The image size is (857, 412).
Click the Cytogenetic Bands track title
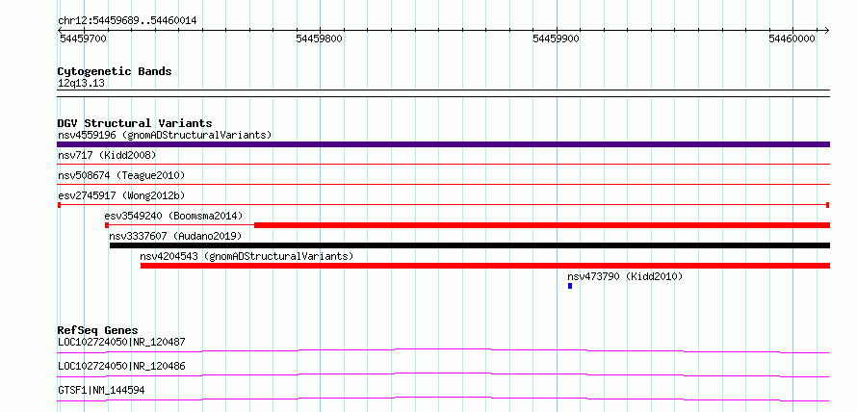pyautogui.click(x=115, y=71)
